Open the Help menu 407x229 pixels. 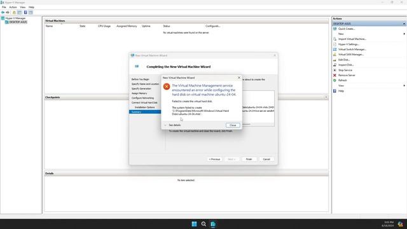(31, 7)
